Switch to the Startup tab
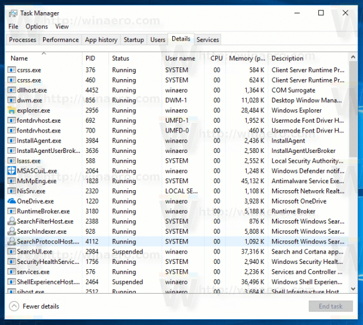Viewport: 363px width, 325px height. (x=134, y=40)
